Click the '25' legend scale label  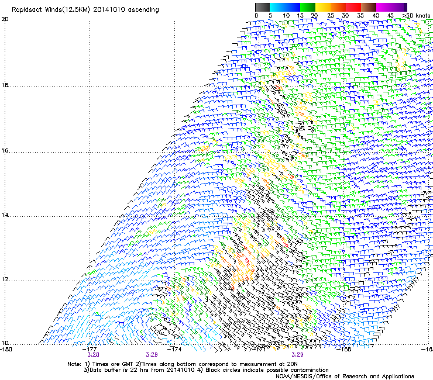tap(331, 16)
